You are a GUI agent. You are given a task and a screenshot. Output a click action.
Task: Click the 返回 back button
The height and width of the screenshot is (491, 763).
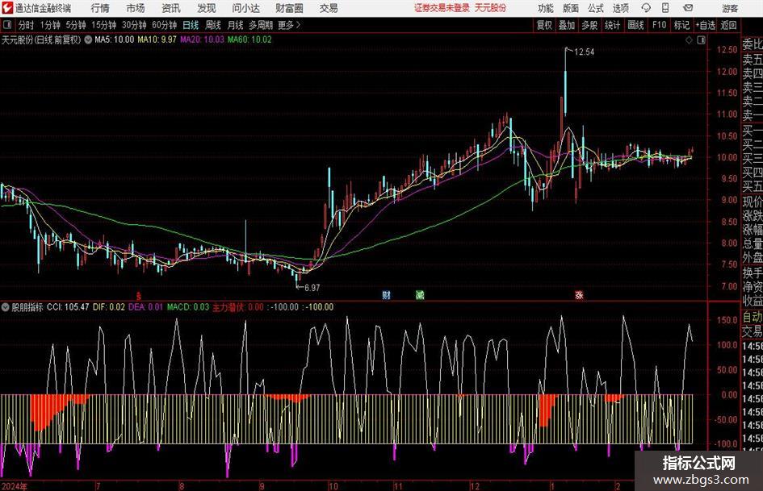[x=728, y=25]
